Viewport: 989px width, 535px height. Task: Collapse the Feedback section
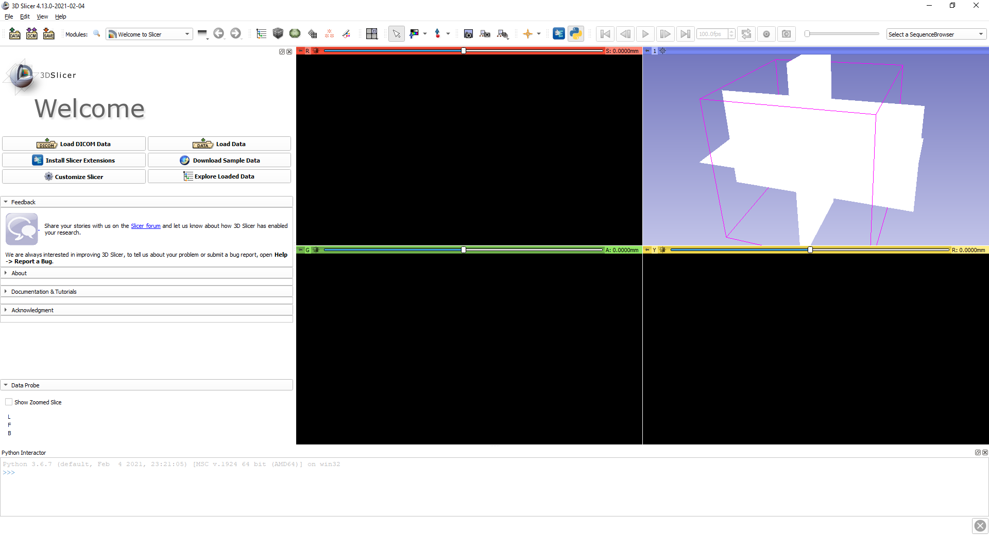(x=147, y=202)
